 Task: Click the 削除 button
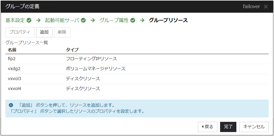62,32
